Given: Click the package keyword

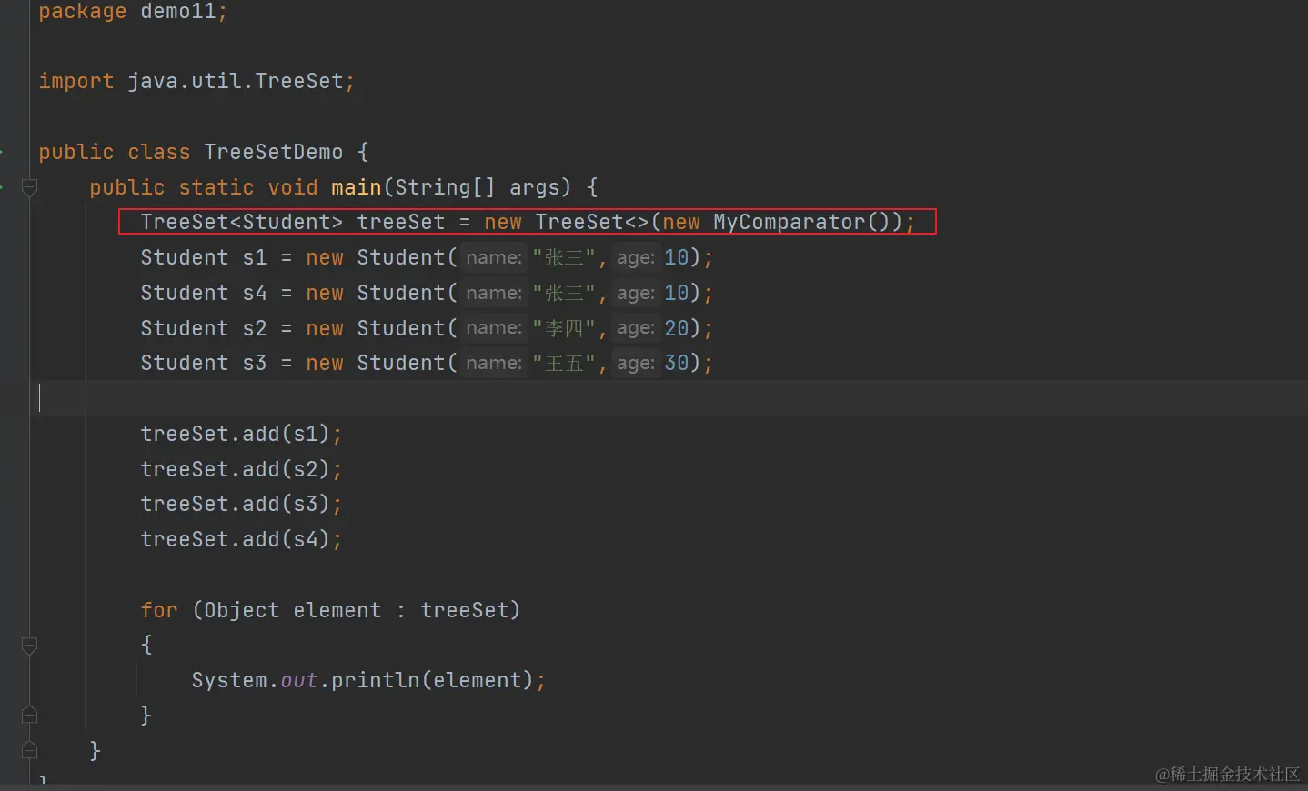Looking at the screenshot, I should click(x=83, y=12).
